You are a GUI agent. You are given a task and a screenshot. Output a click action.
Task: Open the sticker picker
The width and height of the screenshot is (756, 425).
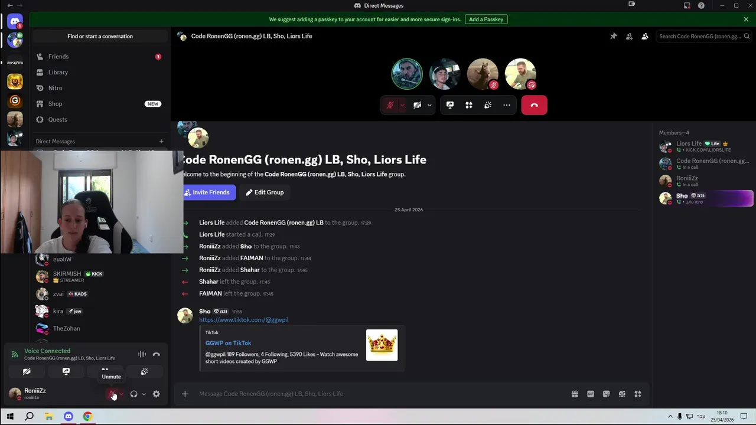tap(606, 394)
